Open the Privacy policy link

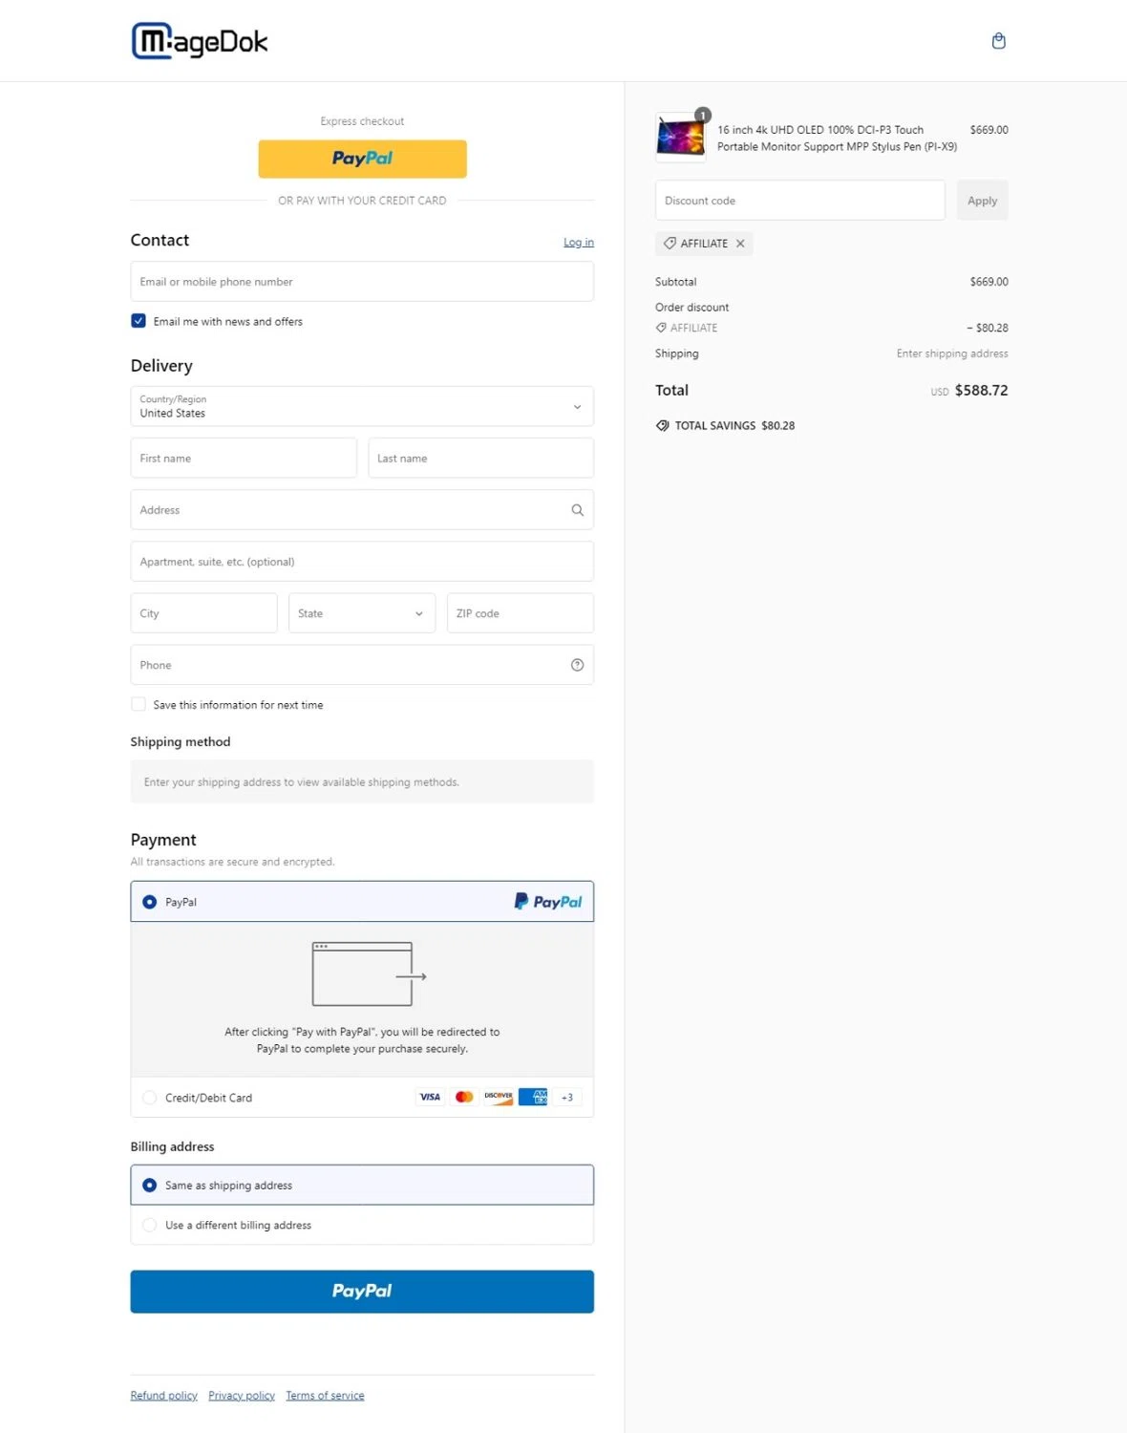point(242,1396)
